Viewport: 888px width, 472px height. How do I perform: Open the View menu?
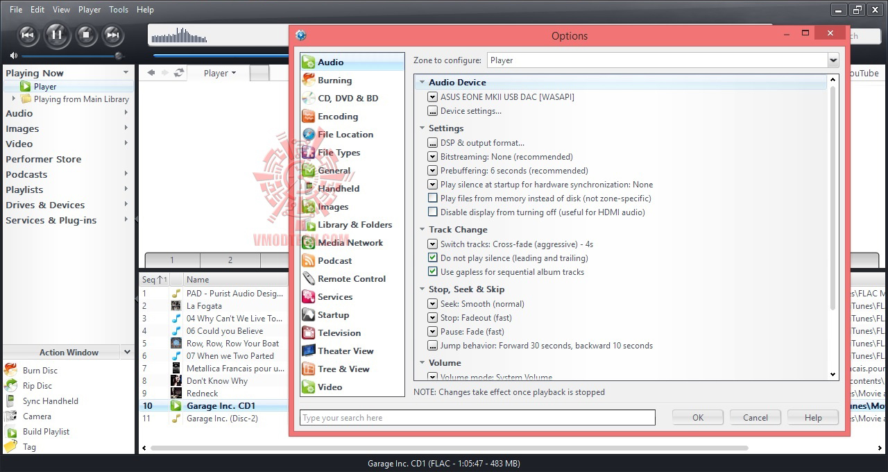pos(61,10)
